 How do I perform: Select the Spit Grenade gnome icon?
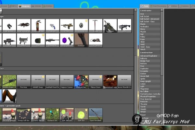[67, 115]
